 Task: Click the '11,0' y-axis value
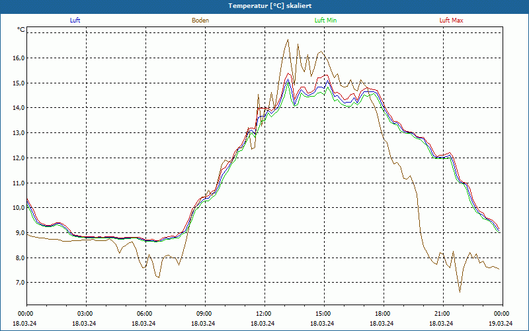19,183
